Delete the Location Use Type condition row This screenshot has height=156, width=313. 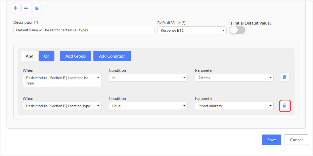[x=285, y=77]
